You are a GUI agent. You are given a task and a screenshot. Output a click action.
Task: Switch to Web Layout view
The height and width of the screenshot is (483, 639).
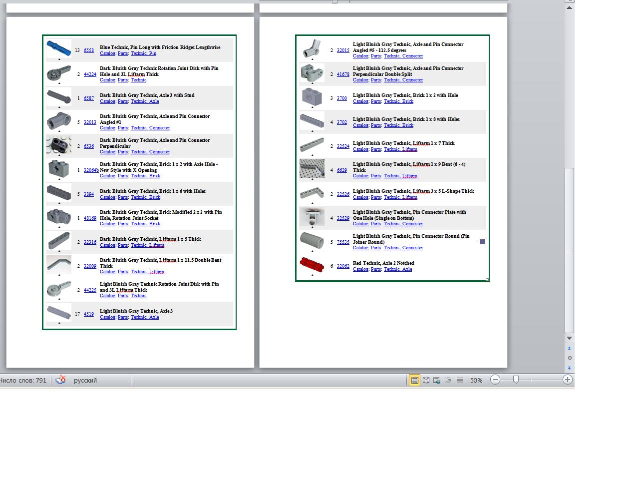click(x=437, y=380)
